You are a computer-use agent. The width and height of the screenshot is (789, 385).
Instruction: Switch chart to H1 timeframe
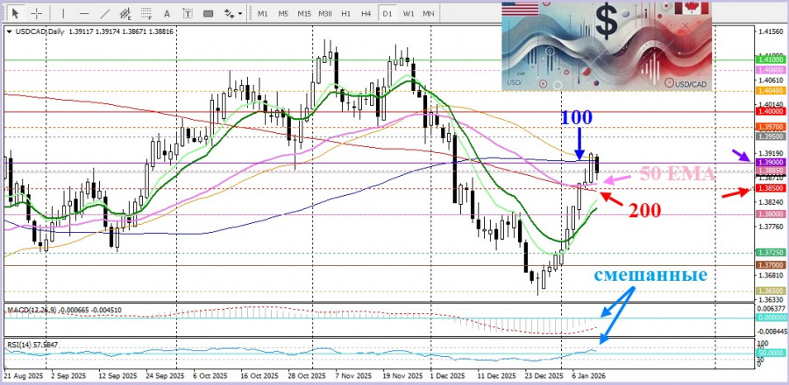point(345,14)
